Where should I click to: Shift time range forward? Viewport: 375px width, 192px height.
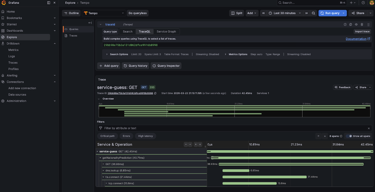coord(307,13)
